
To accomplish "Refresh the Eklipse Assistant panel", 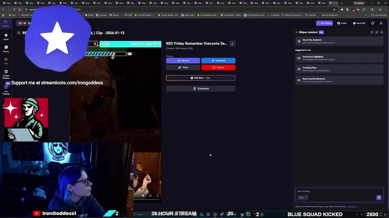I will 372,32.
